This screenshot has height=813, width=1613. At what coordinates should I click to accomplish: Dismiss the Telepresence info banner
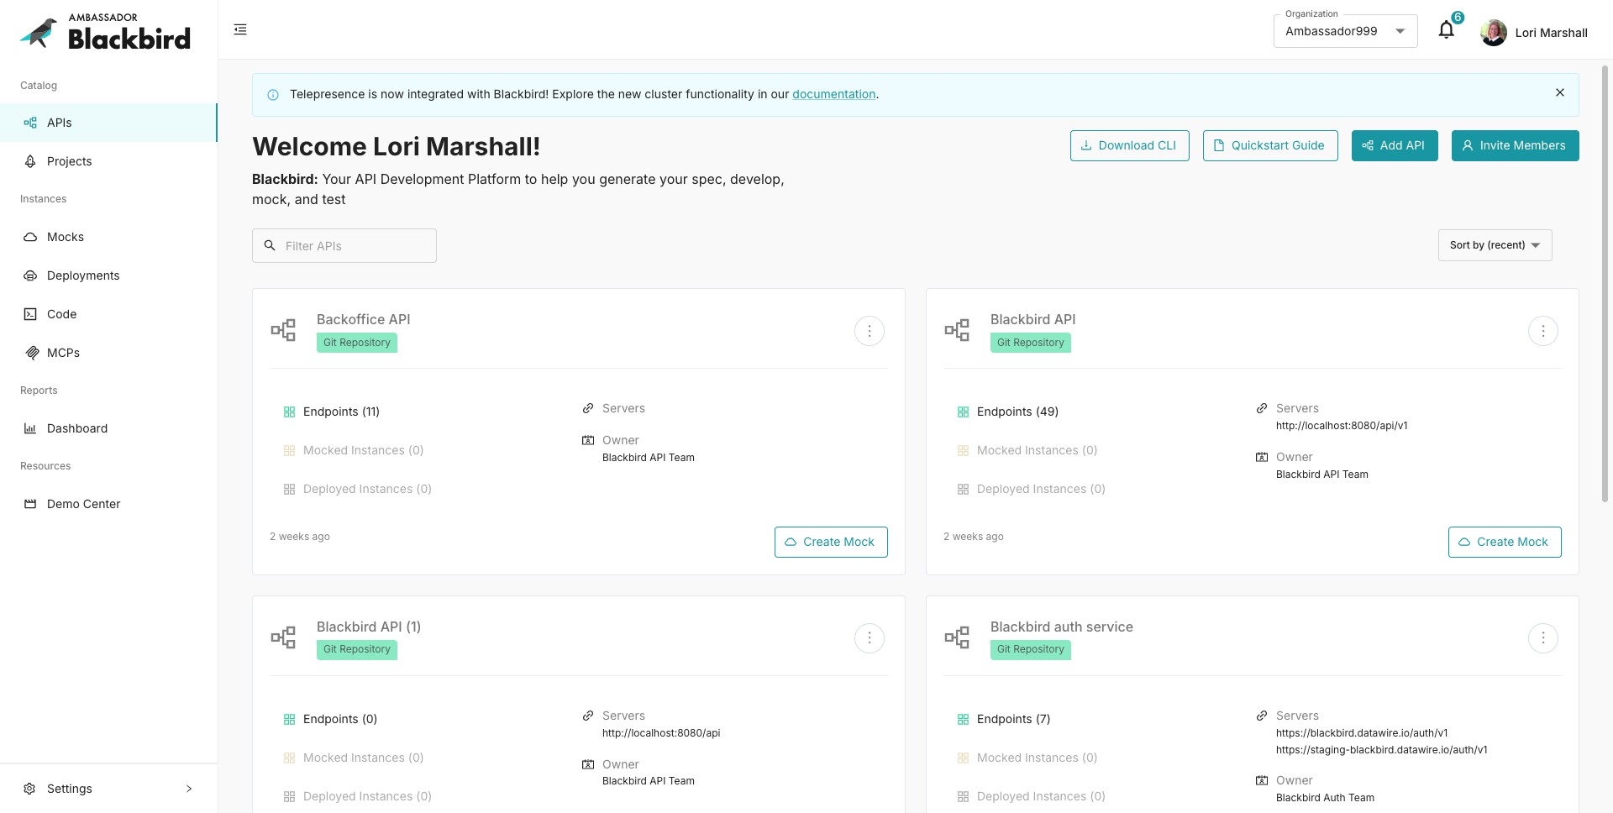(x=1559, y=93)
